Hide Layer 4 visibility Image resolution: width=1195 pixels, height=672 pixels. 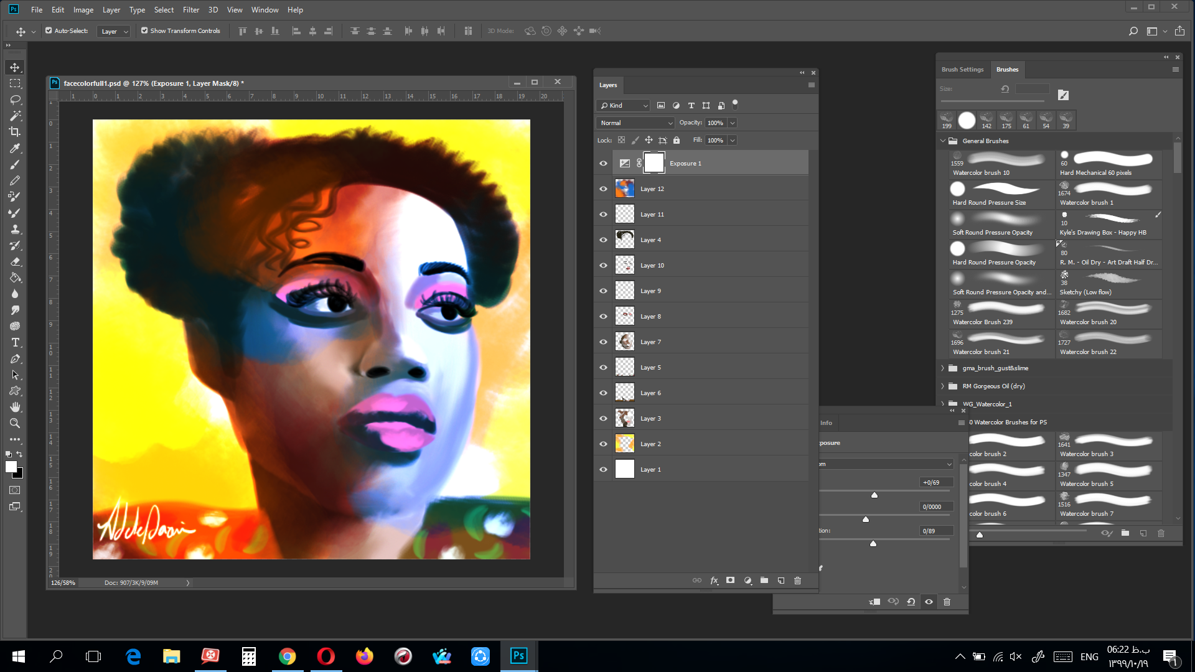pos(603,240)
